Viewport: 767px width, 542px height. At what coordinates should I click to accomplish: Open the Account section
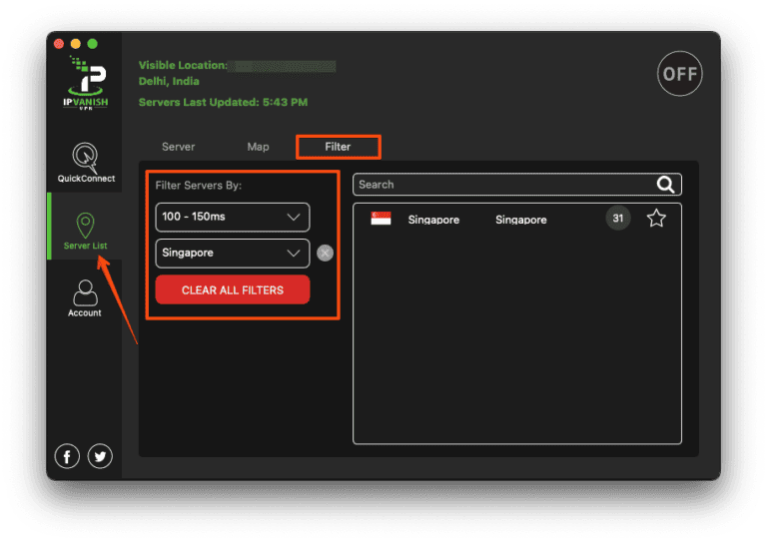[x=84, y=297]
